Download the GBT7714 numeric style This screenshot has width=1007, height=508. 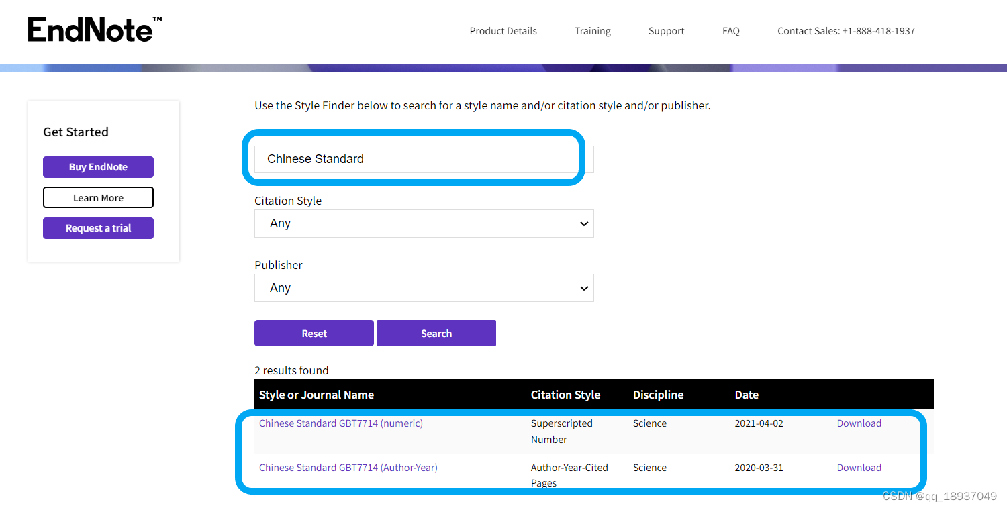pos(859,423)
